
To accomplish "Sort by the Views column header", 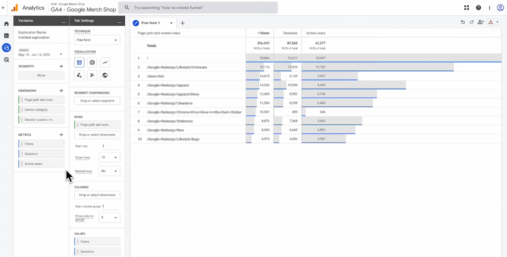I will point(263,33).
